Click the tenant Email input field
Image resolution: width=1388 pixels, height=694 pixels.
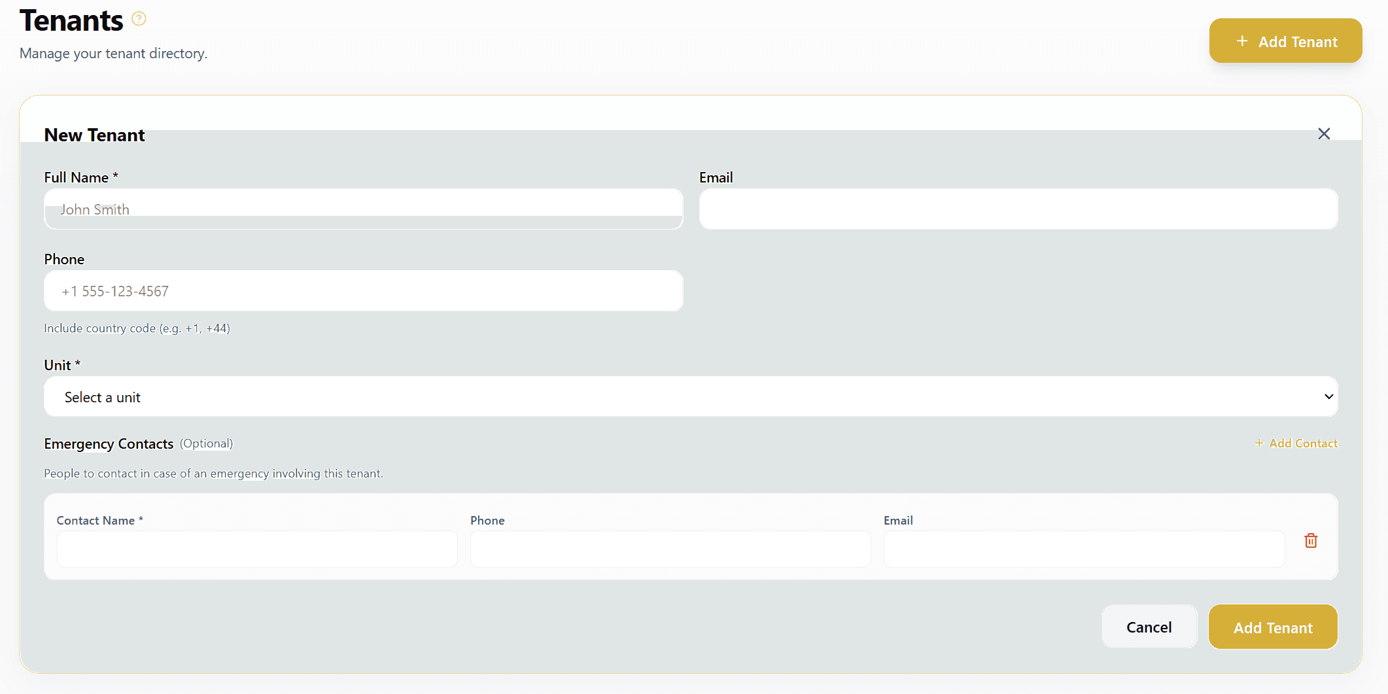(1018, 209)
